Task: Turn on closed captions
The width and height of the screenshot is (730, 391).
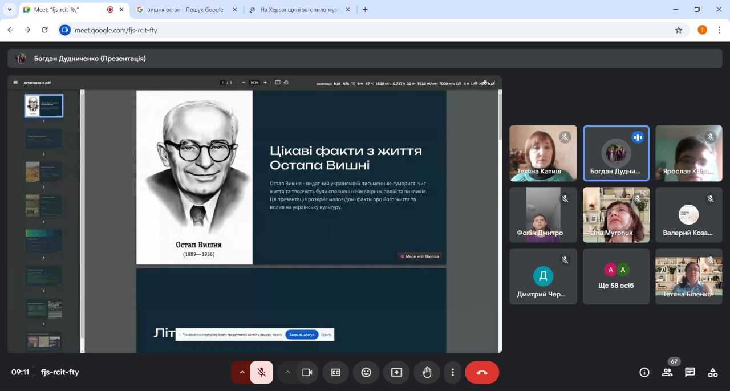Action: (336, 372)
